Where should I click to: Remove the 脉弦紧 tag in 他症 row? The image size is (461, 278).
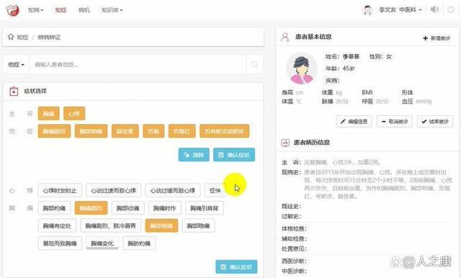[125, 131]
